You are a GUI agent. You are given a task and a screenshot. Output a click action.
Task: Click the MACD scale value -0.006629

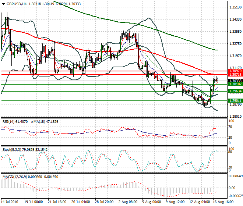[236, 196]
